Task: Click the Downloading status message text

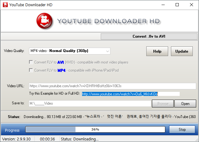Action: tap(110, 116)
